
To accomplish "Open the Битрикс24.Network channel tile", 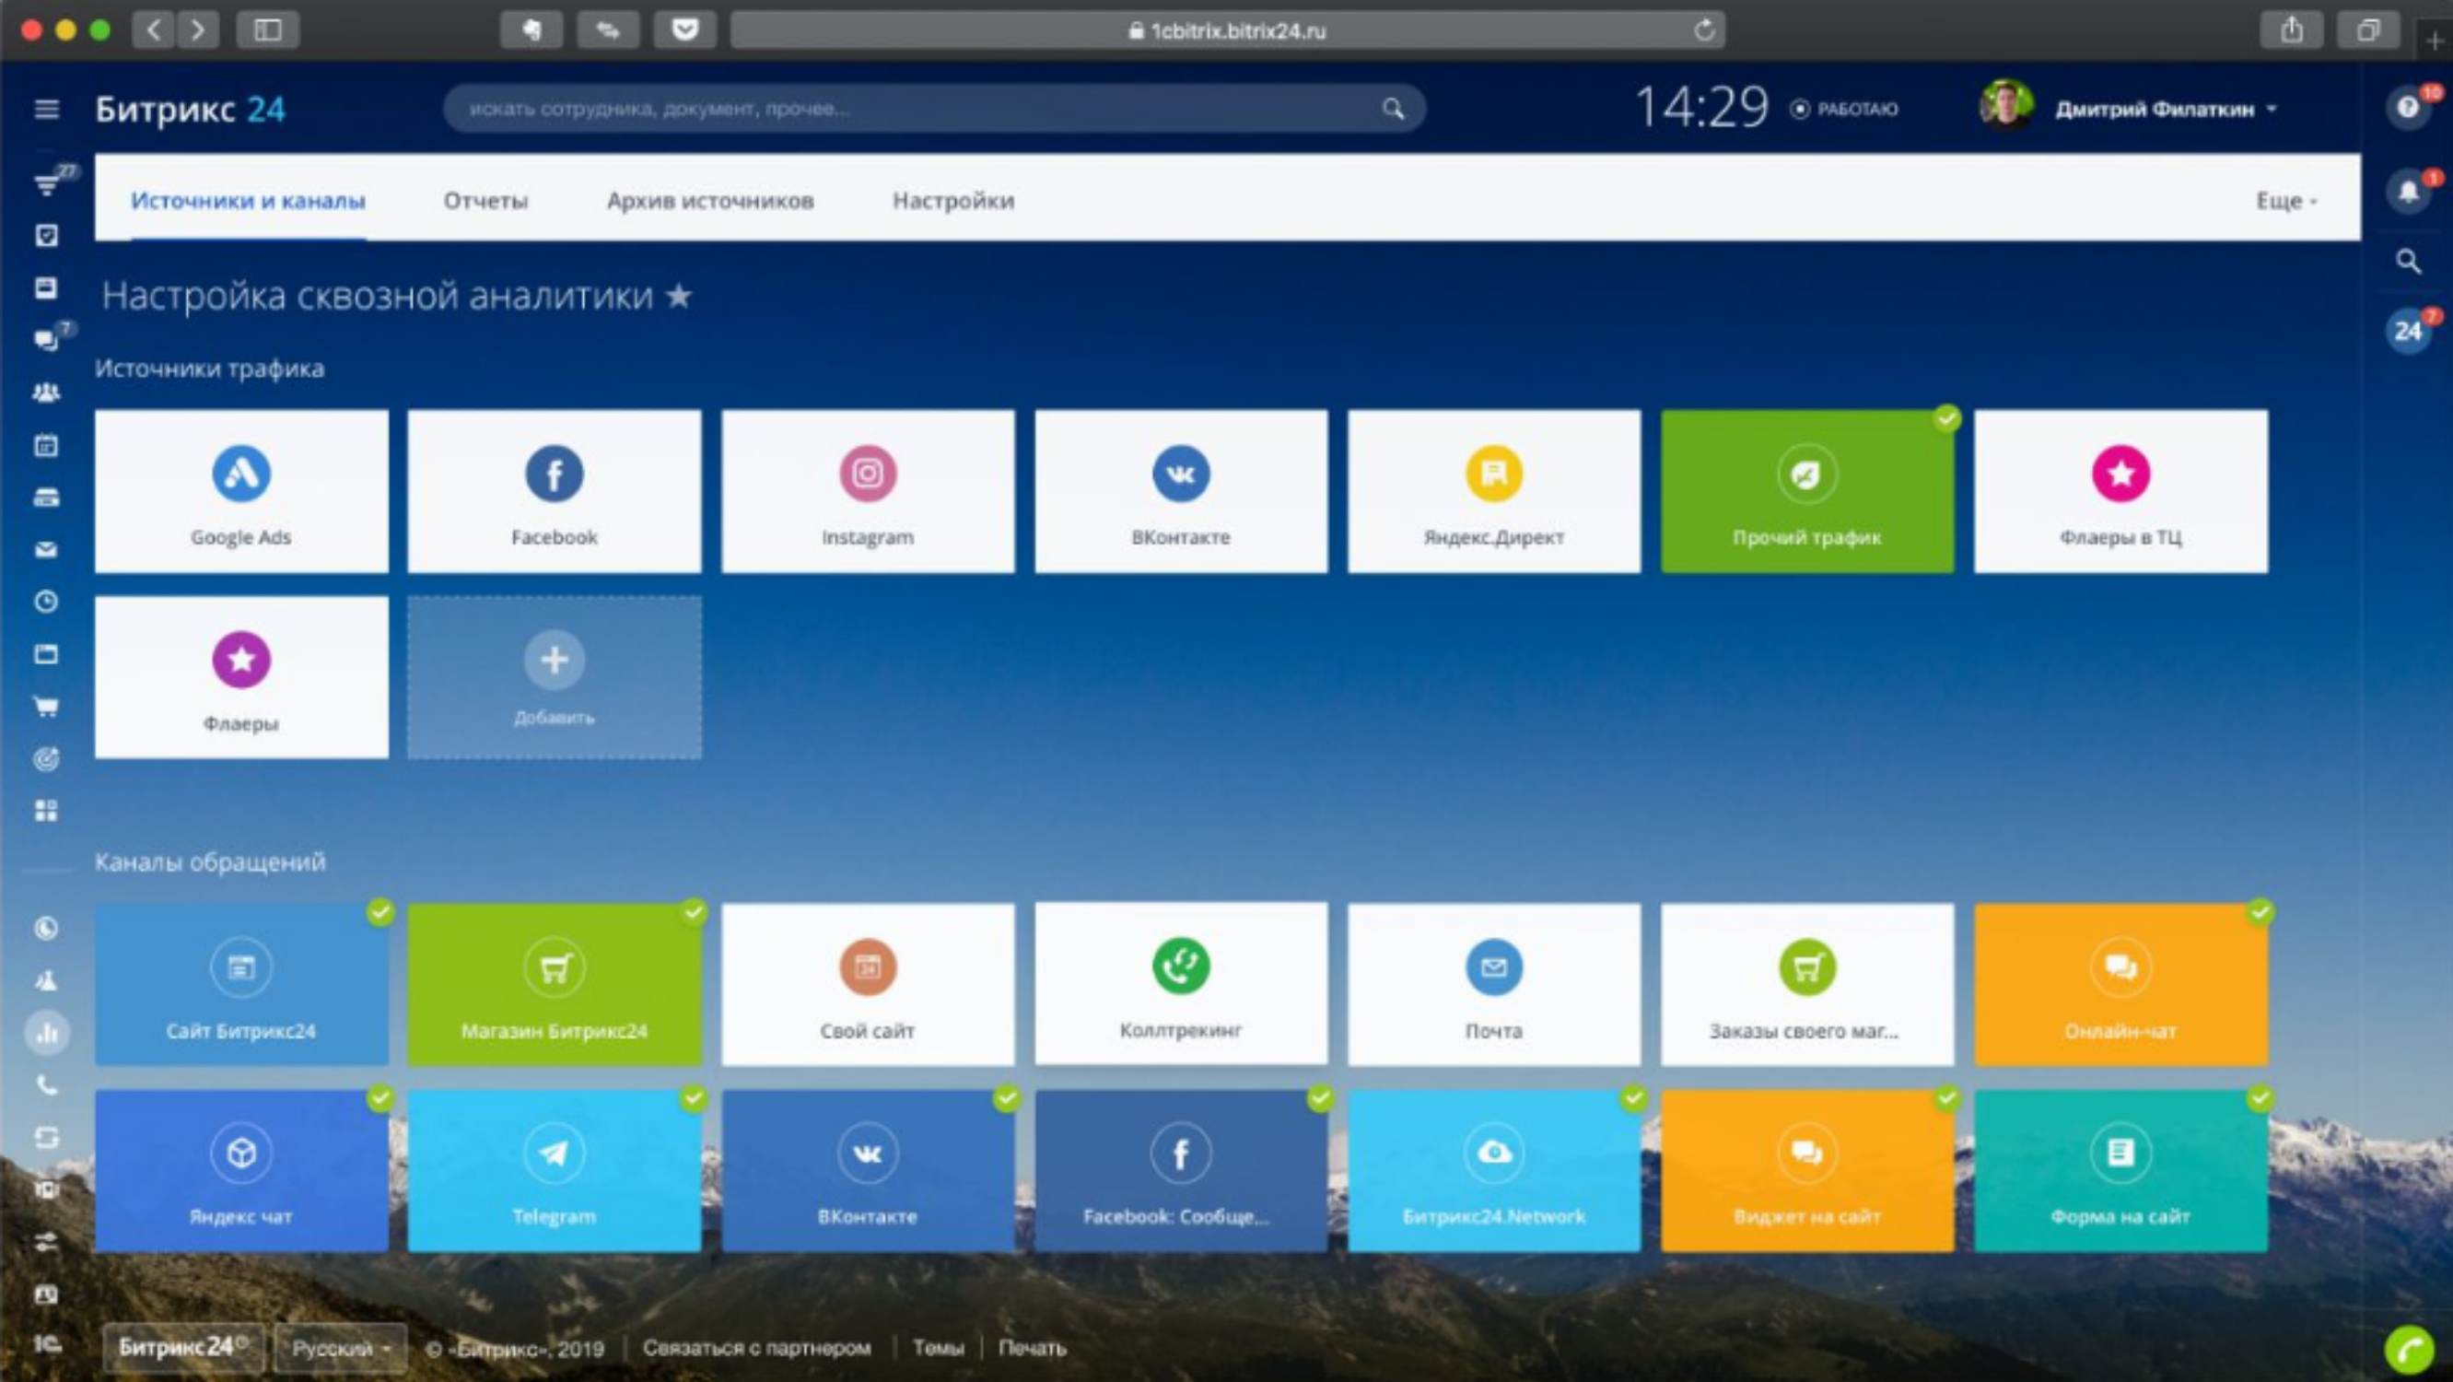I will (1494, 1171).
